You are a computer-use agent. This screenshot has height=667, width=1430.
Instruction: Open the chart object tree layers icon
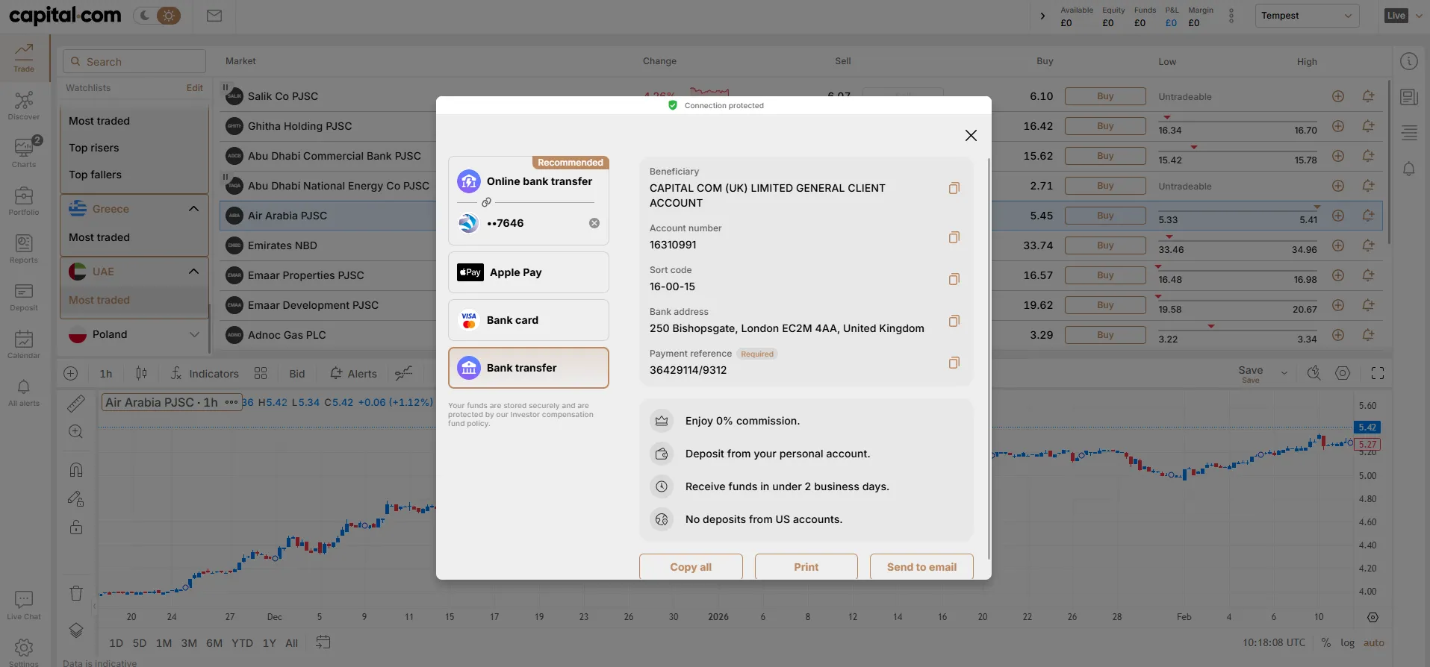pyautogui.click(x=76, y=630)
